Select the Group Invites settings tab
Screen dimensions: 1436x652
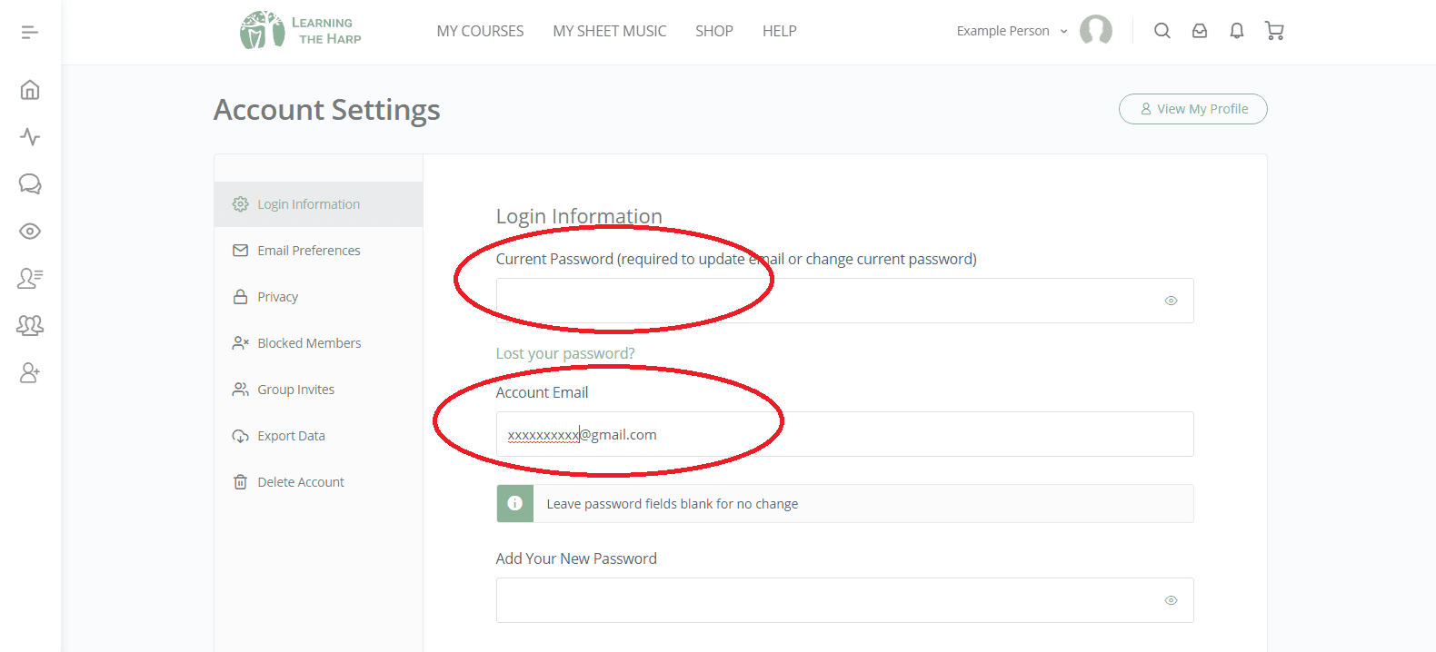point(318,390)
